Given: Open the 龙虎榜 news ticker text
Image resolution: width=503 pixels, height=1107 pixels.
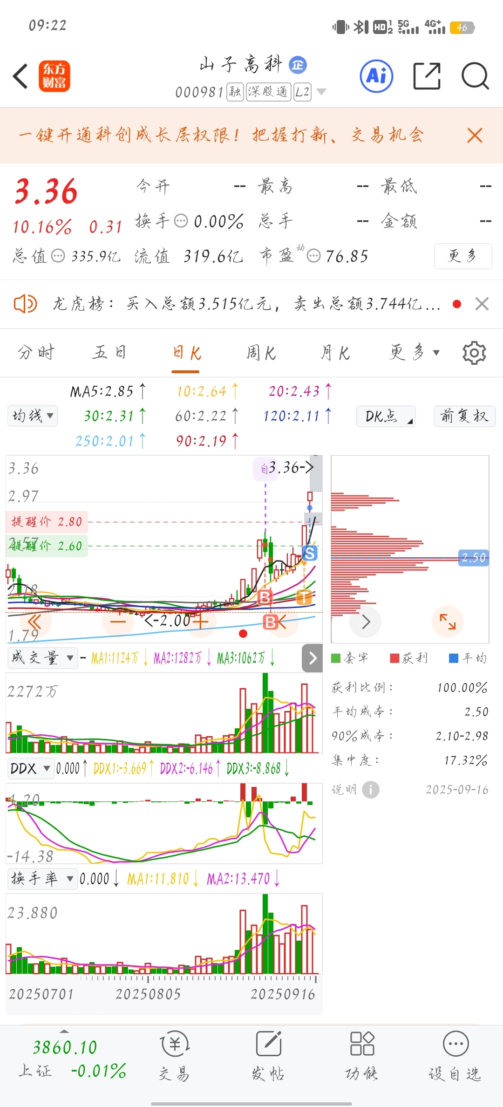Looking at the screenshot, I should 246,304.
